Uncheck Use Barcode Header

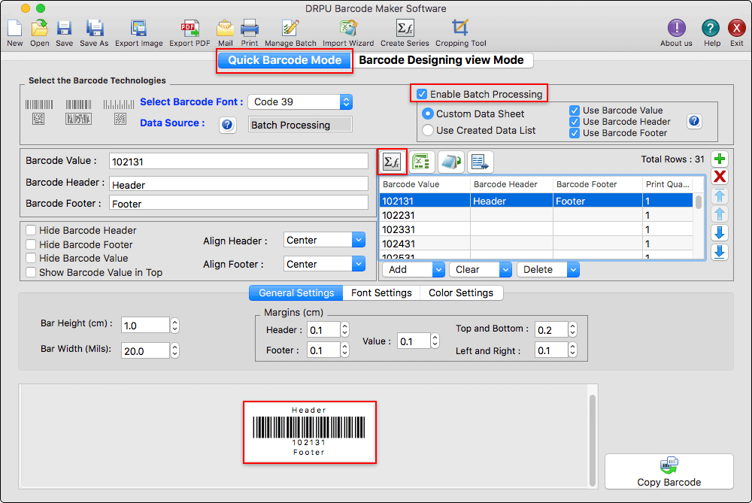[x=574, y=122]
